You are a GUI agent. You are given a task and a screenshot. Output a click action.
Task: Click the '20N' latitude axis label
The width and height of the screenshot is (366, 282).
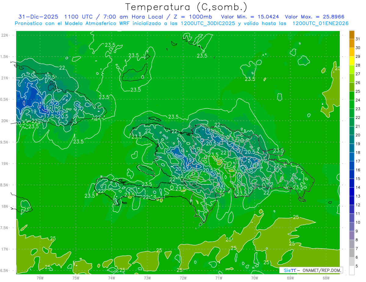click(5, 121)
